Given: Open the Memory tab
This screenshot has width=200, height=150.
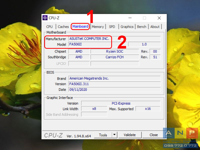Looking at the screenshot, I should point(98,27).
